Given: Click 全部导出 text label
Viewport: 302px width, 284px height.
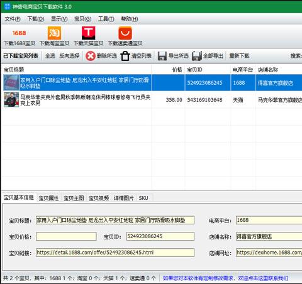Looking at the screenshot, I should point(213,56).
